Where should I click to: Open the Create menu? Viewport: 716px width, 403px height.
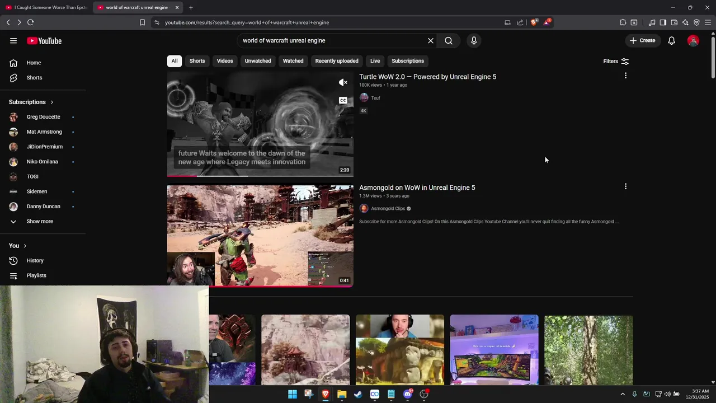click(642, 41)
